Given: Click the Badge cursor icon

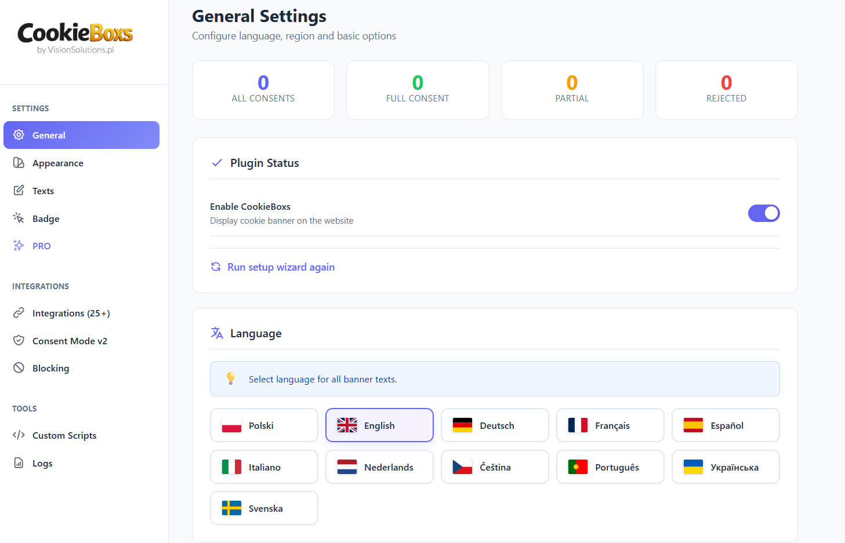Looking at the screenshot, I should 19,218.
